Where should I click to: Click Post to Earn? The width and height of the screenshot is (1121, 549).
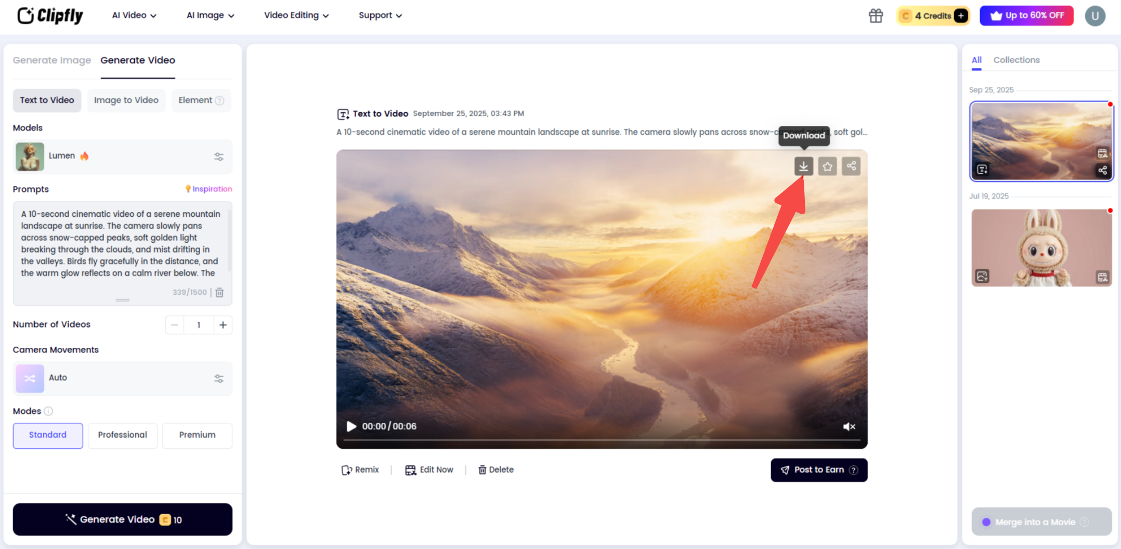click(x=818, y=469)
